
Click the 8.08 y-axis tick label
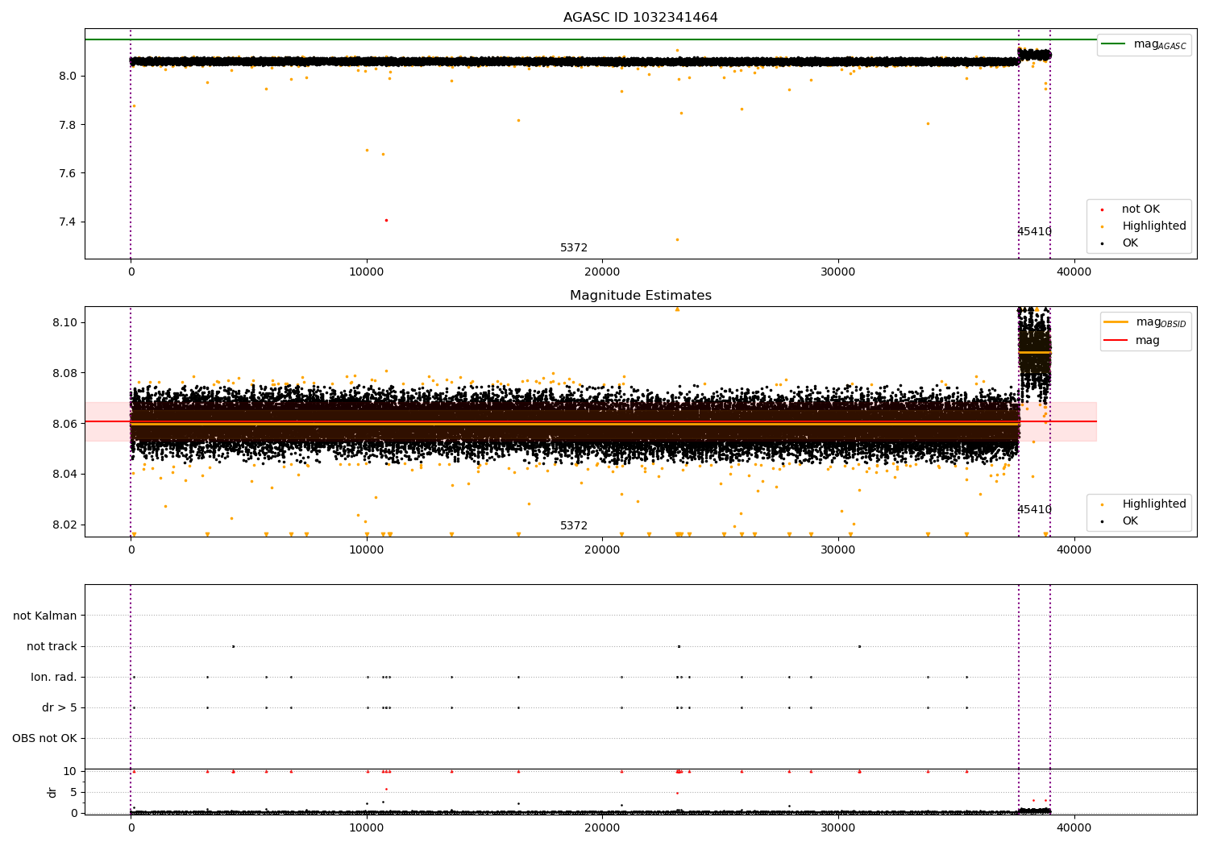coord(64,373)
